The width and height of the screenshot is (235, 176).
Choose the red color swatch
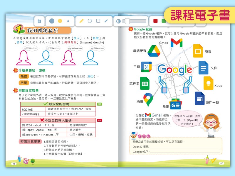[x=155, y=21]
